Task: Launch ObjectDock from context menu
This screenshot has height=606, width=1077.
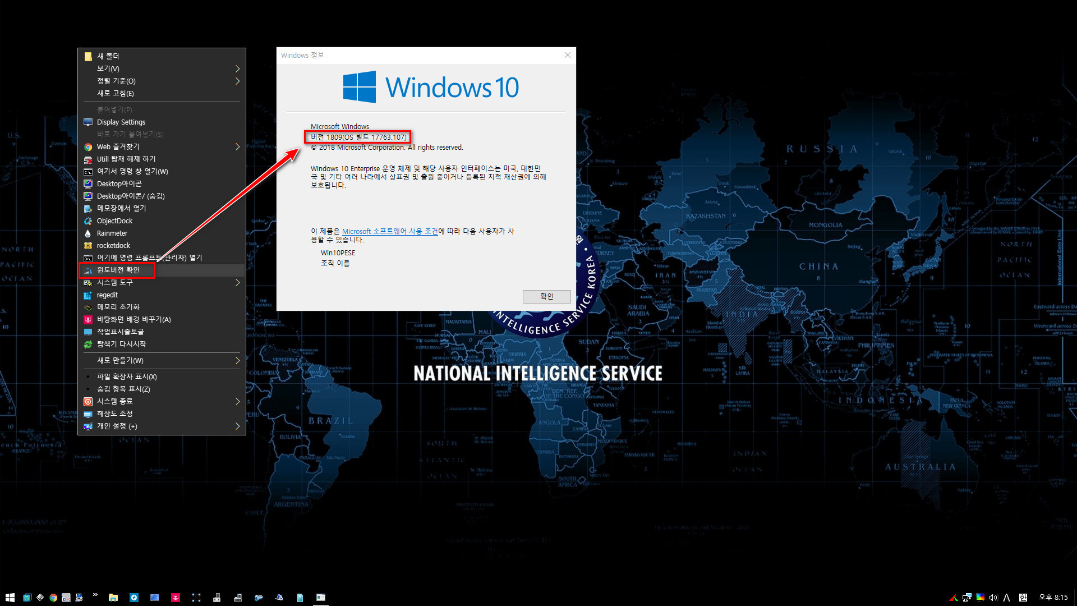Action: click(x=162, y=221)
